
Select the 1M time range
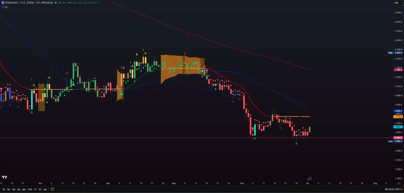point(14,190)
